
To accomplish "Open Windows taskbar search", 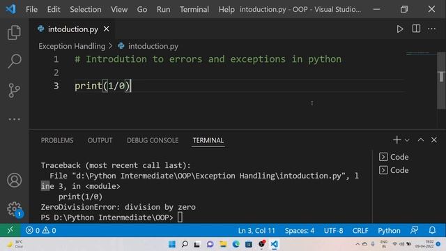I will tap(185, 244).
